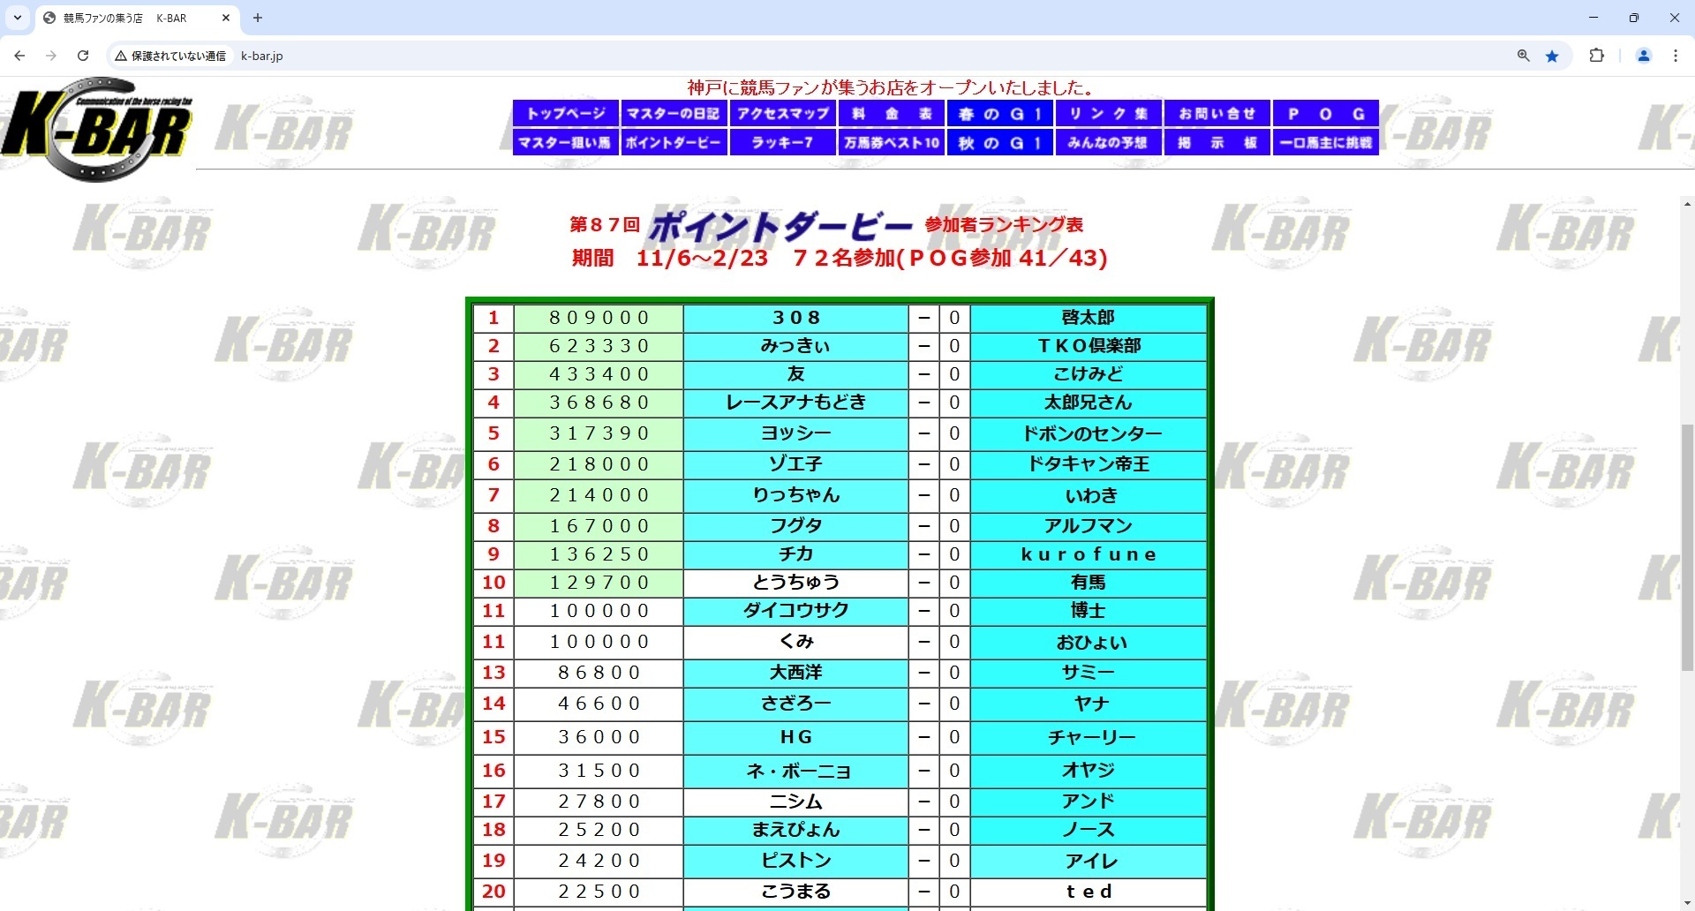Click participant name ネ・ボーニョ
1695x911 pixels.
click(796, 771)
